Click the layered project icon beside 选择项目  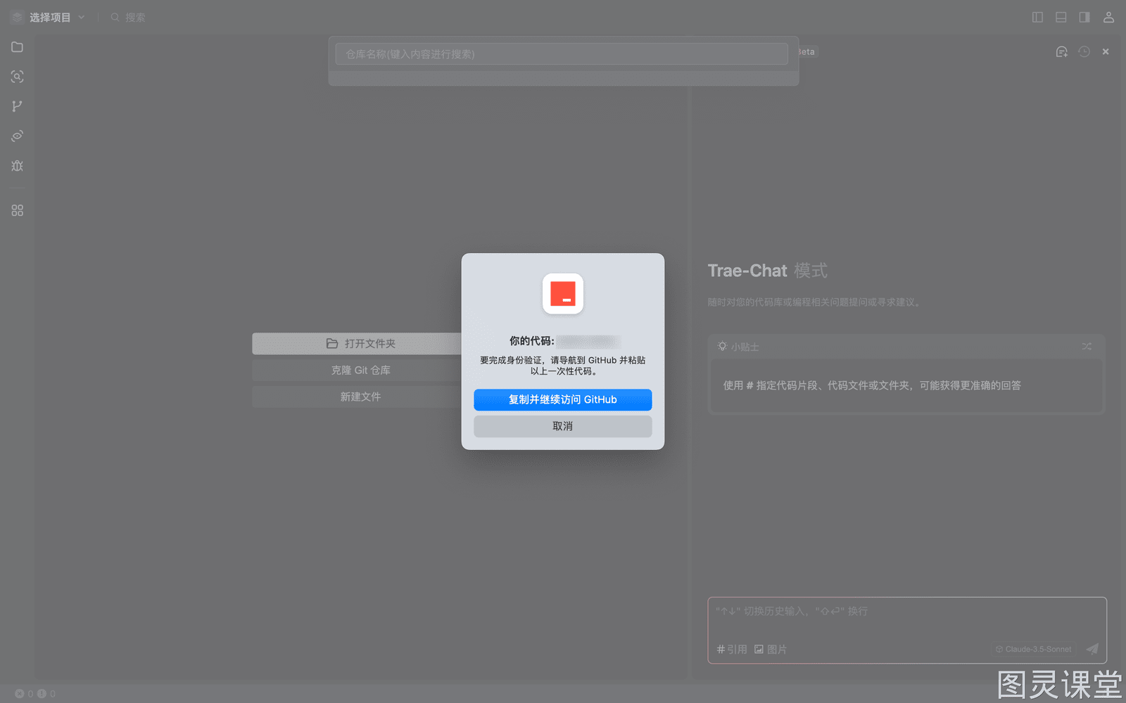pos(18,18)
